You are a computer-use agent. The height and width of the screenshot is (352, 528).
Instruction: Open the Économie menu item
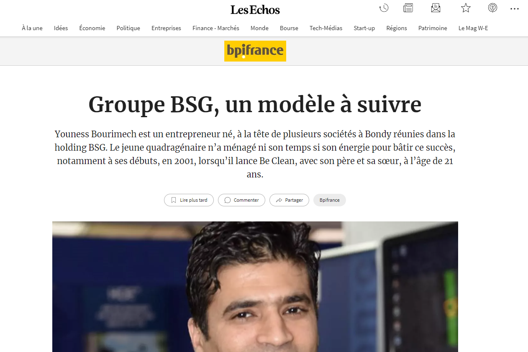click(x=92, y=28)
